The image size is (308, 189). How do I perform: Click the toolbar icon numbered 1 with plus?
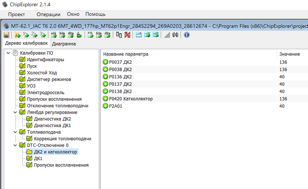26,35
